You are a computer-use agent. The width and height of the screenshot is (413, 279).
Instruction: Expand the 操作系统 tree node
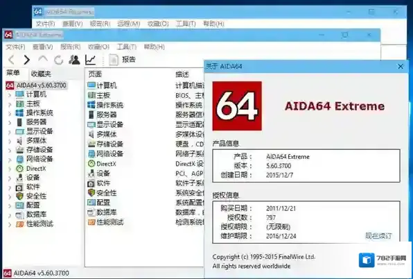(10, 113)
